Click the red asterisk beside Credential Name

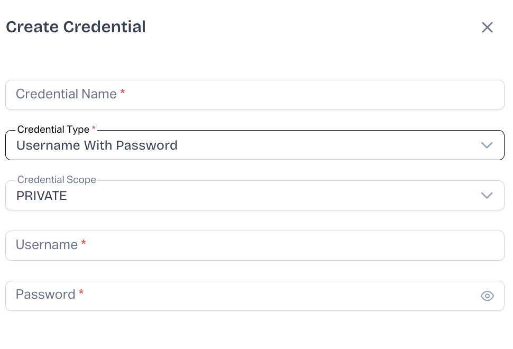(x=123, y=93)
